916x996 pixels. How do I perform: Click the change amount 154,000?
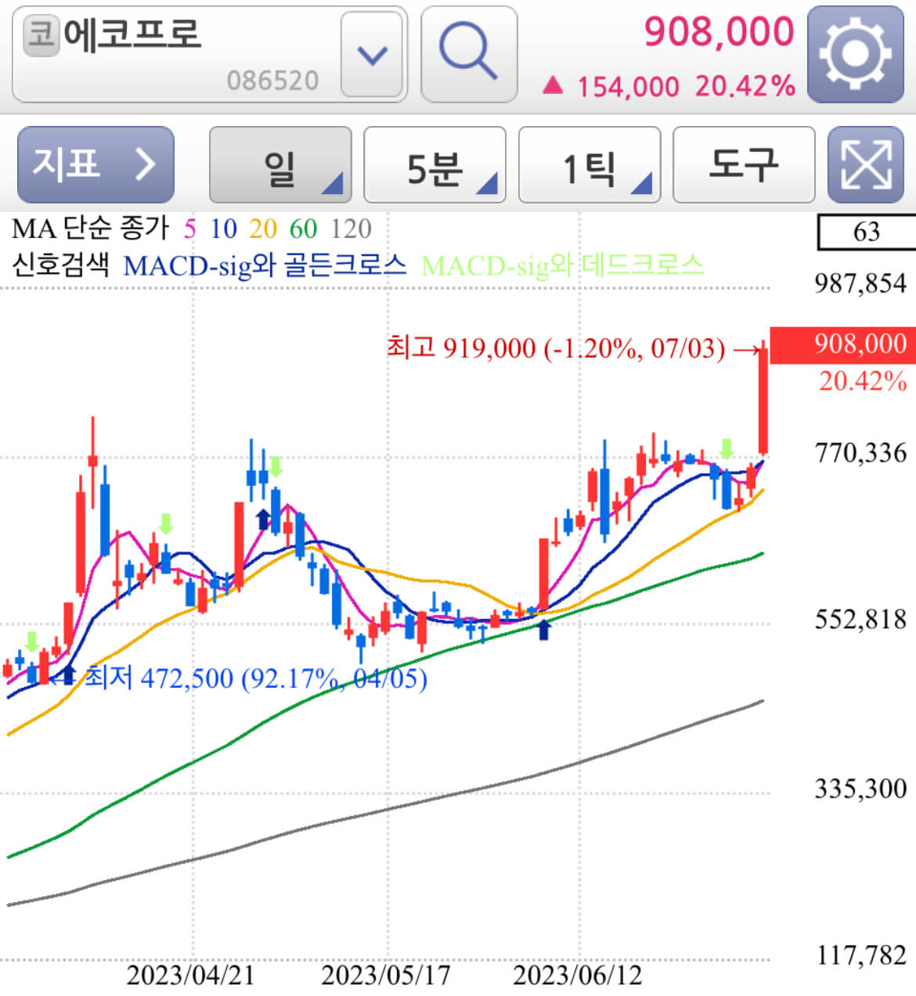[628, 86]
